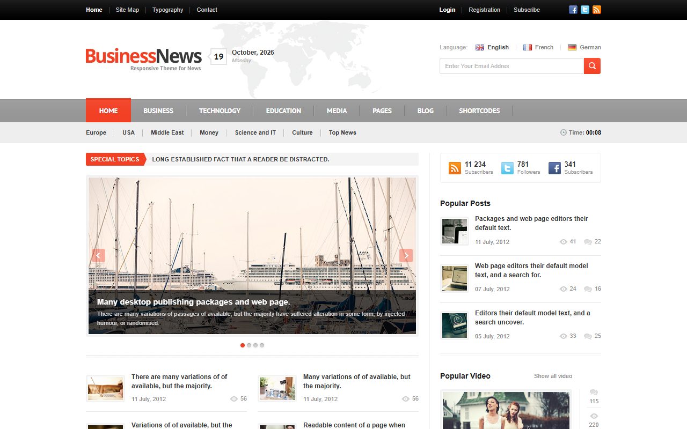Select the French flag icon

528,47
